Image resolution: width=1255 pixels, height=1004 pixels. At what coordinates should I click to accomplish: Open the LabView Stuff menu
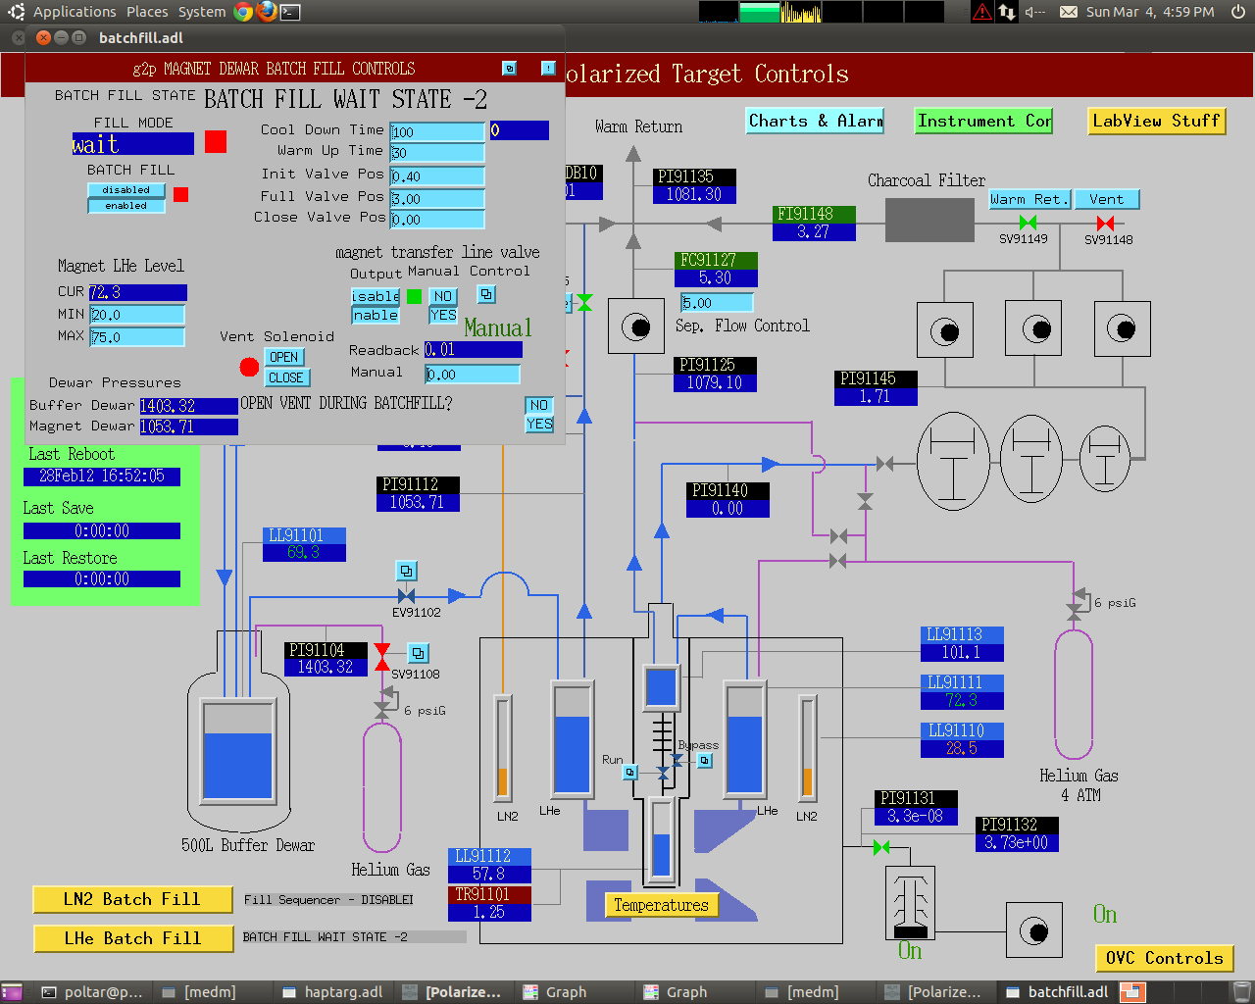click(x=1156, y=121)
